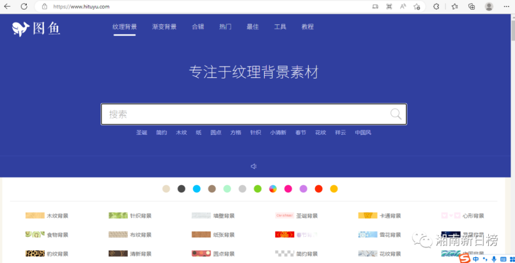Open the IME soft keyboard icon
This screenshot has width=515, height=263.
pyautogui.click(x=503, y=259)
